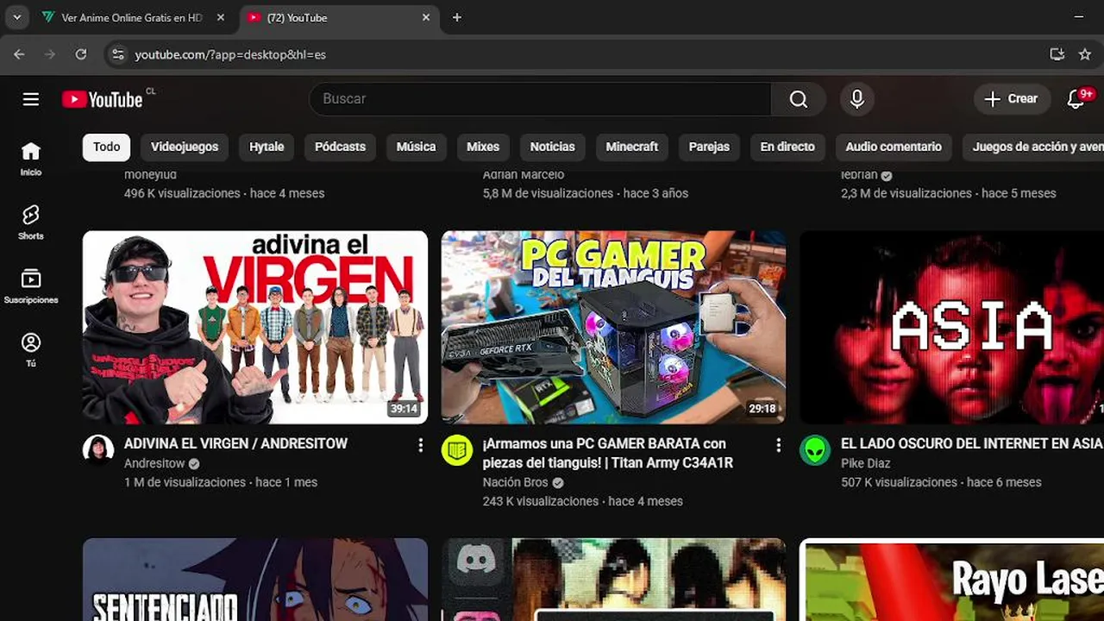The height and width of the screenshot is (621, 1104).
Task: Start voice search with microphone icon
Action: 856,99
